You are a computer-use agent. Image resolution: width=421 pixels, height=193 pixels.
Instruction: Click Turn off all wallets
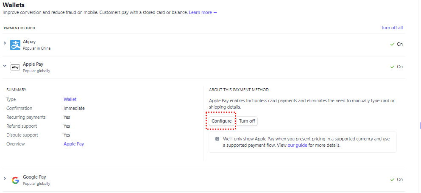tap(392, 28)
